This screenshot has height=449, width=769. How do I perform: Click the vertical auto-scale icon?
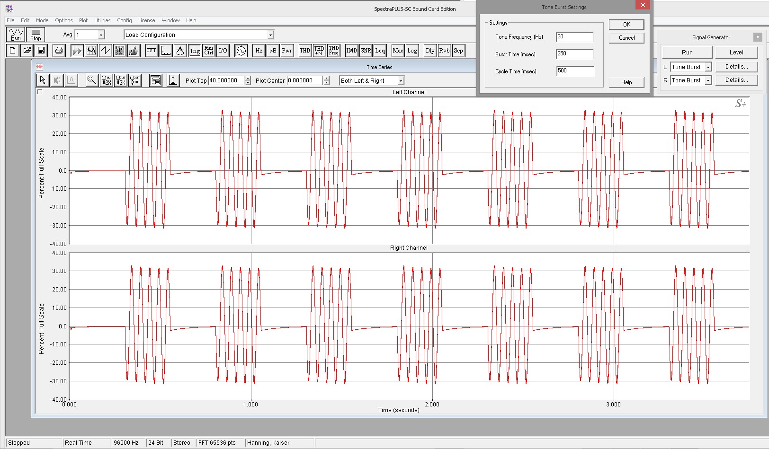(x=173, y=80)
